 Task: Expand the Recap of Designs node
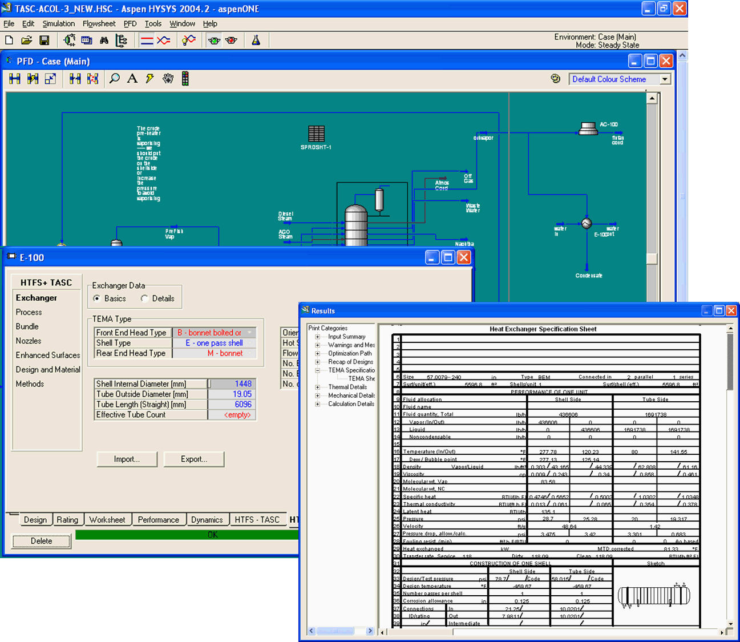[318, 362]
